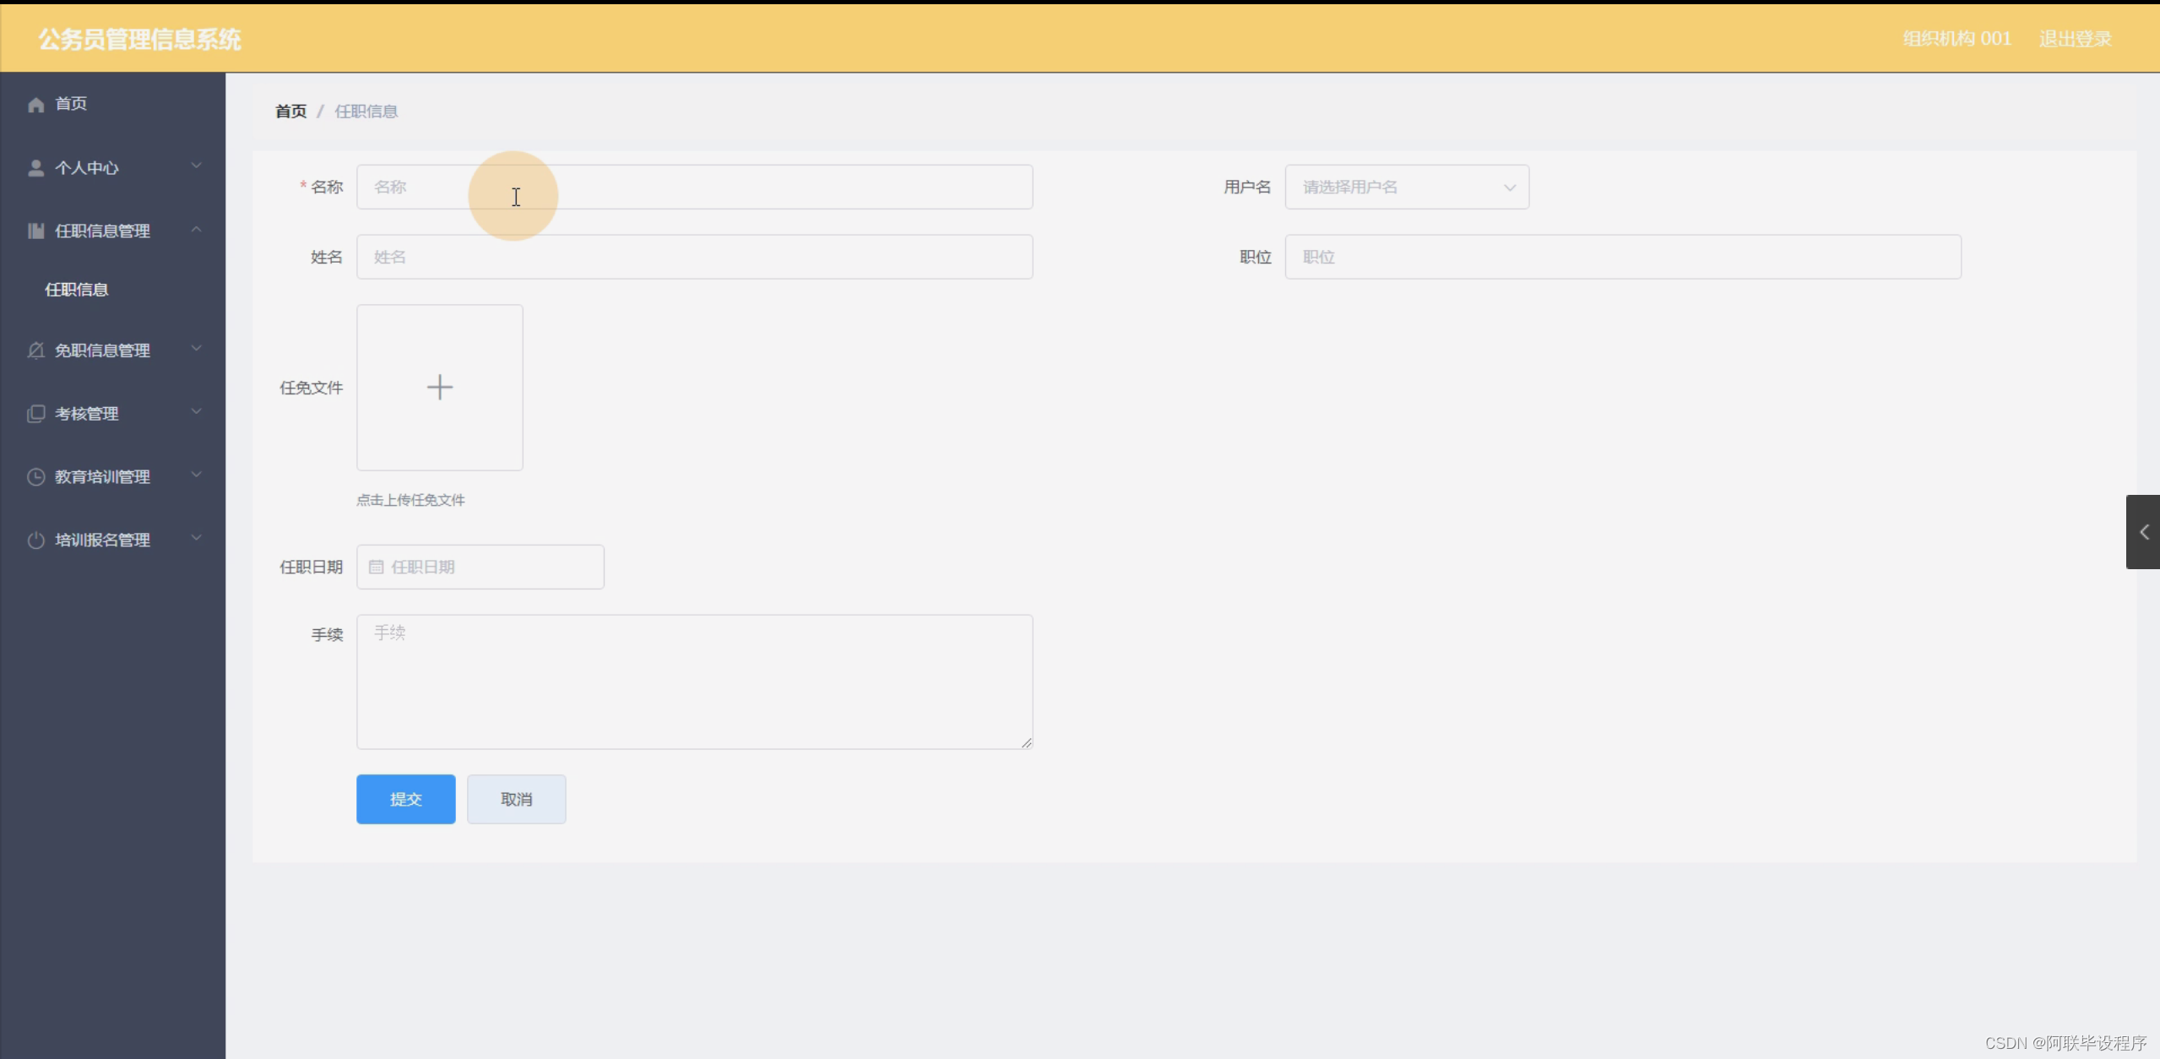Click the 考核管理 copy icon

[35, 414]
